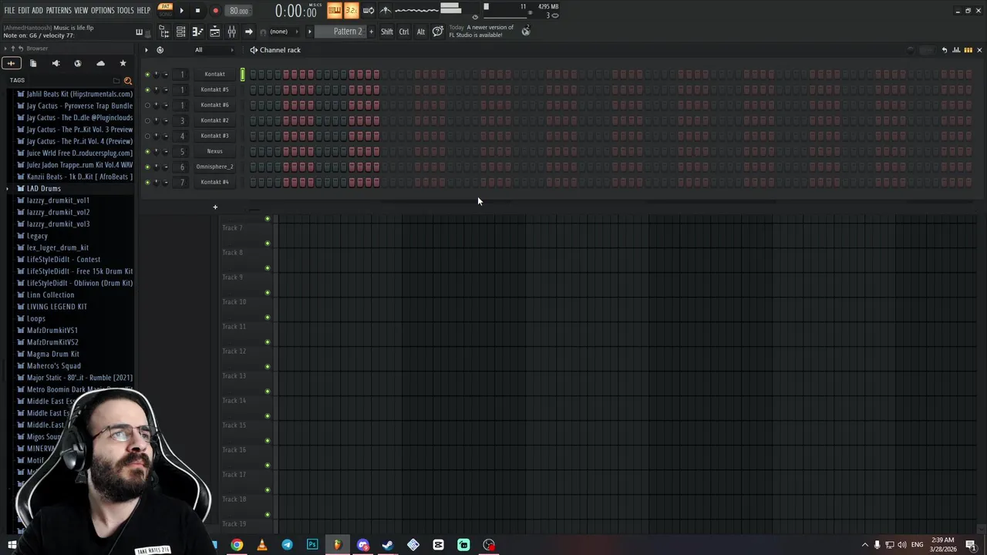Mute the Nexus channel
The image size is (987, 555).
point(147,152)
